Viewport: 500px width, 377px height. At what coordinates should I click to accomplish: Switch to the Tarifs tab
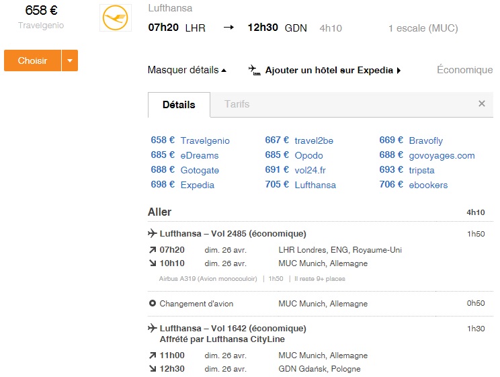coord(237,104)
